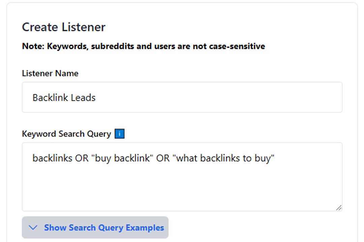Screen dimensions: 364x242
Task: Place cursor after "Backlink Leads" text
Action: point(98,97)
